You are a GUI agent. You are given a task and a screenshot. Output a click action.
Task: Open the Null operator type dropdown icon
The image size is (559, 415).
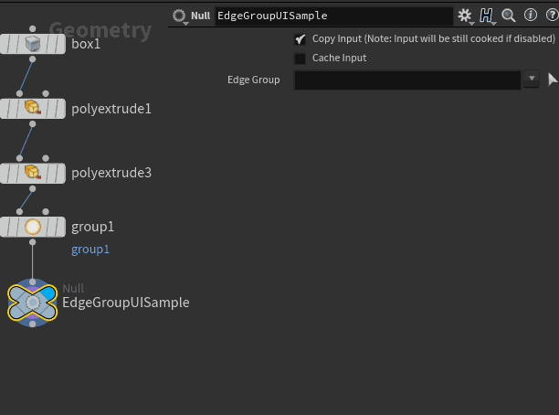coord(179,16)
